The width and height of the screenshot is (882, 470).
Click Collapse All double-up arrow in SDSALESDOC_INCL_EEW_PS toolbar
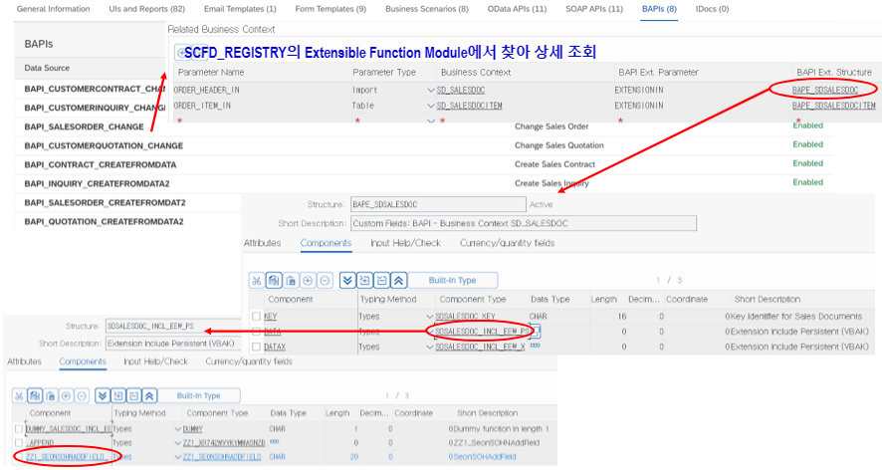point(149,396)
